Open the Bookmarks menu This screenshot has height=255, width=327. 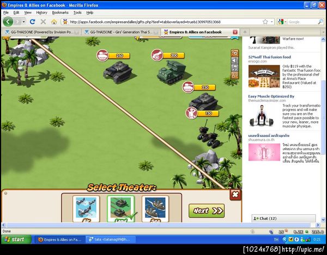pyautogui.click(x=60, y=13)
